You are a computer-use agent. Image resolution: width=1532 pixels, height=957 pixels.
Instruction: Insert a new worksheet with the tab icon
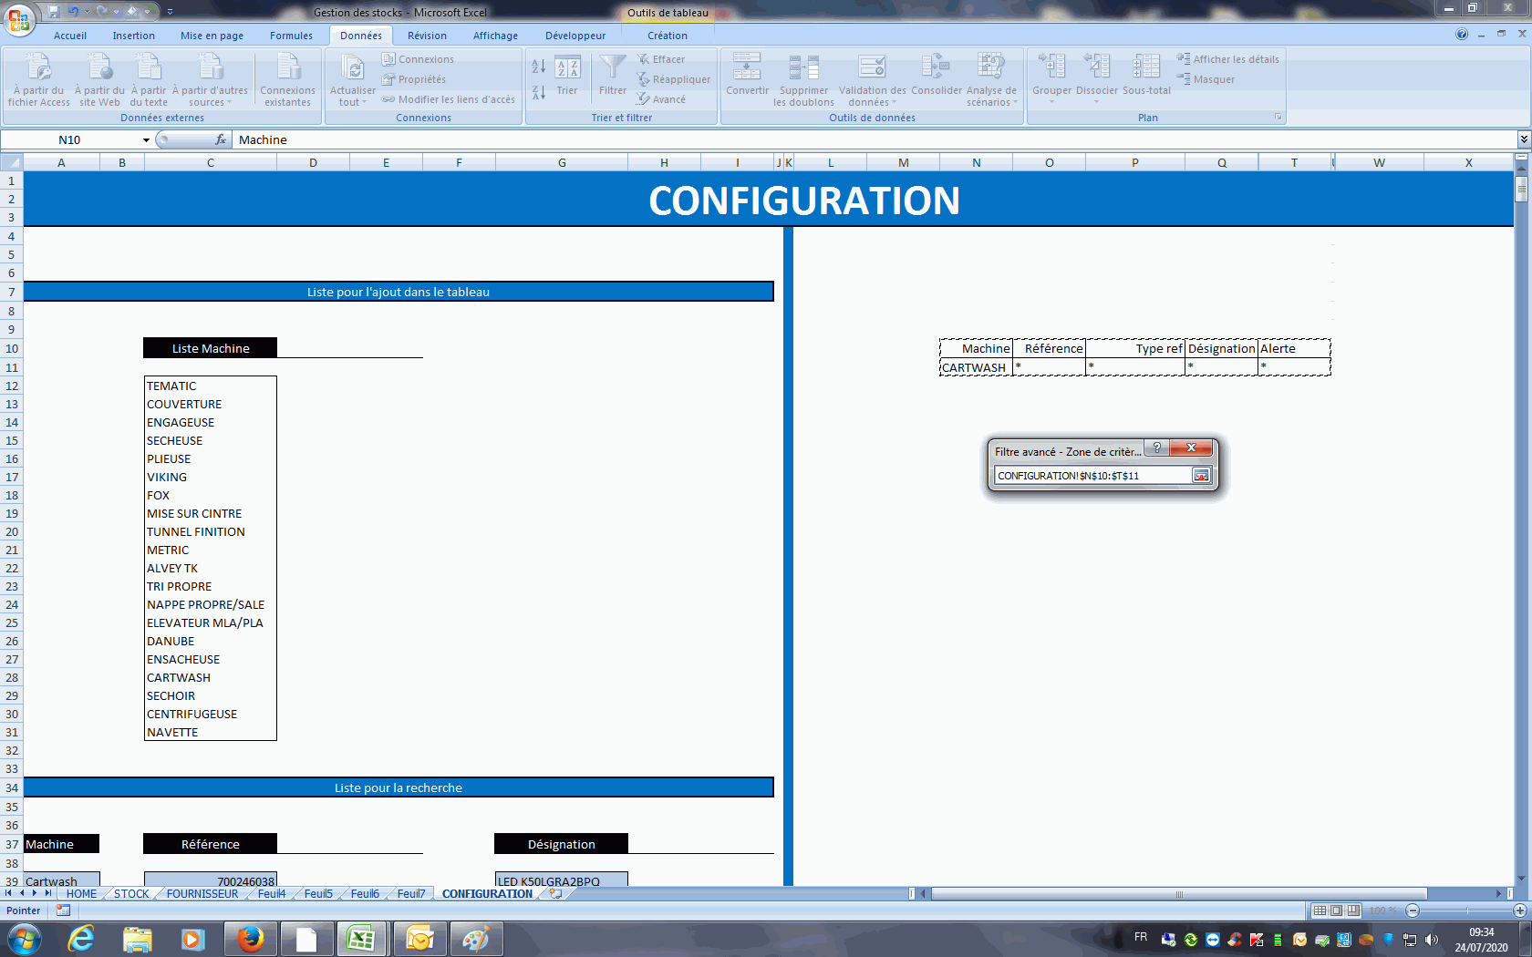click(555, 894)
